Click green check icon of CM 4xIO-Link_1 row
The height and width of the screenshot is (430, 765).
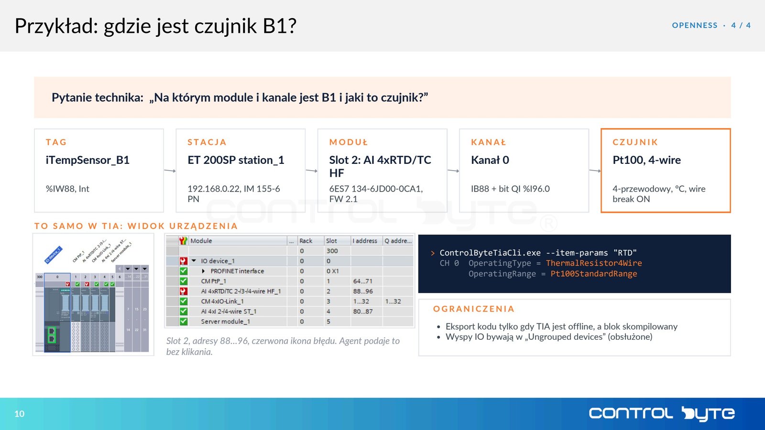[x=183, y=301]
